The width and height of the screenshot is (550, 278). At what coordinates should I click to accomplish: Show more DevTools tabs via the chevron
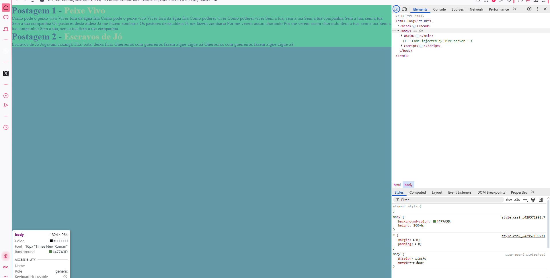pyautogui.click(x=515, y=9)
